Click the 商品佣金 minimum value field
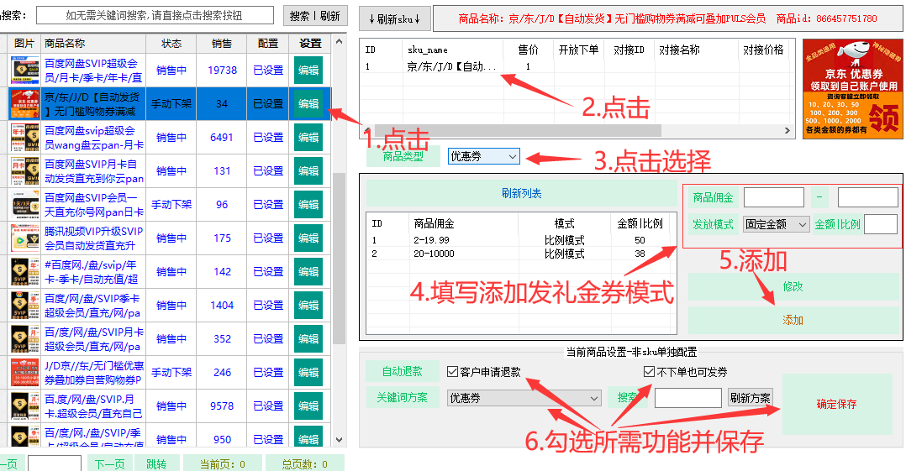This screenshot has height=471, width=906. [774, 197]
